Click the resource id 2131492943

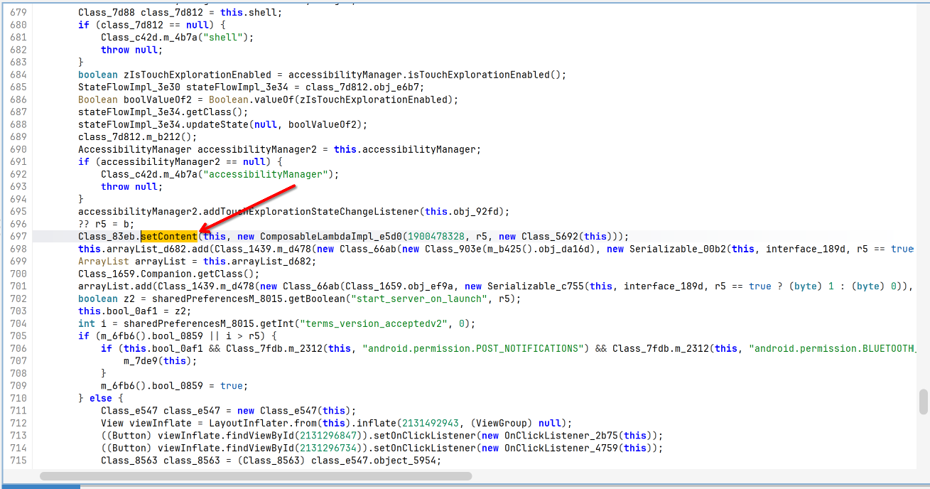[431, 423]
